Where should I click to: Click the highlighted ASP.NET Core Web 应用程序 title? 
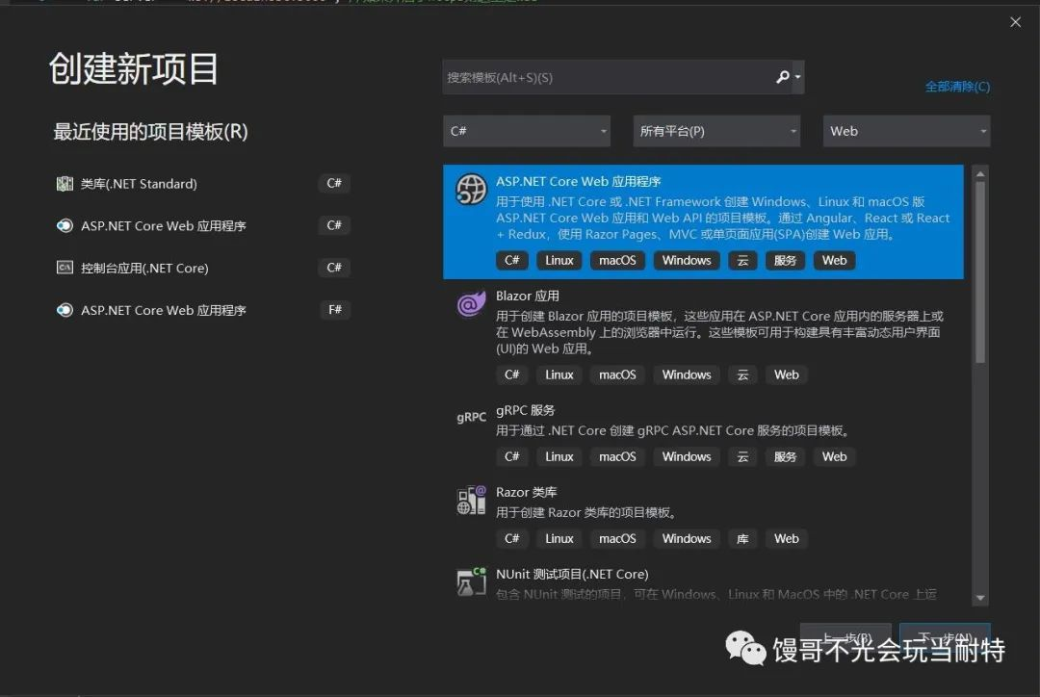click(x=579, y=181)
